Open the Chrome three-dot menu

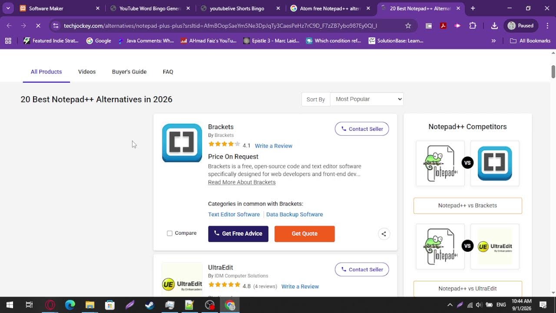[x=547, y=26]
